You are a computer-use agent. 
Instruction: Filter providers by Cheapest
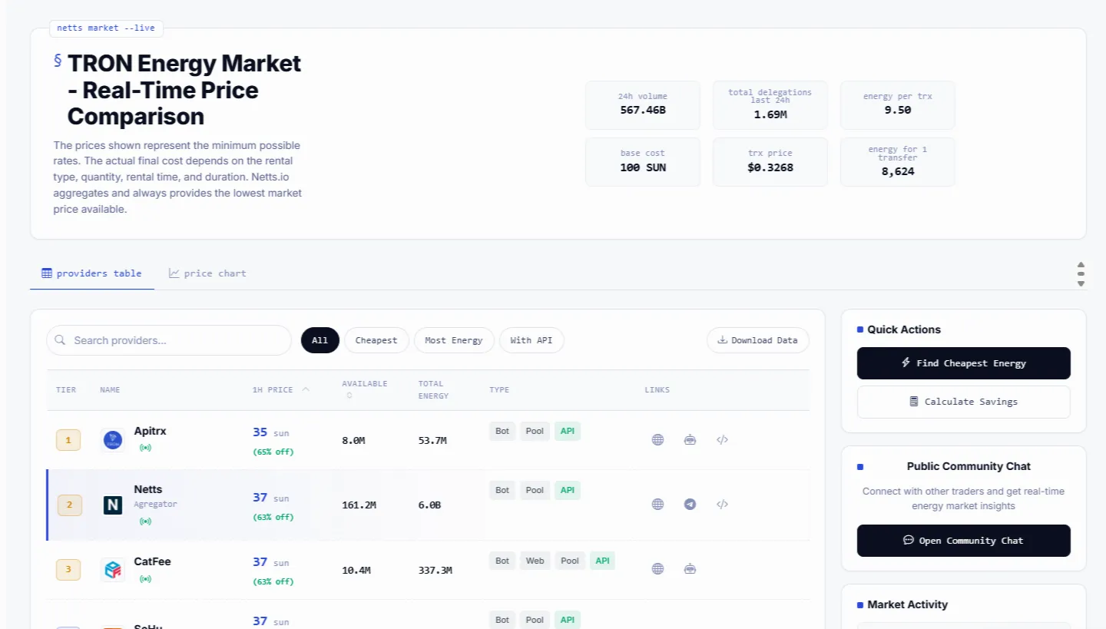376,340
